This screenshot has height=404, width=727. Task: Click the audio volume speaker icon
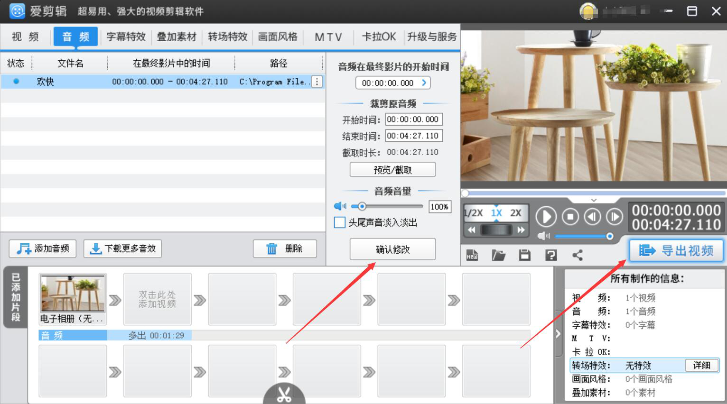(340, 206)
